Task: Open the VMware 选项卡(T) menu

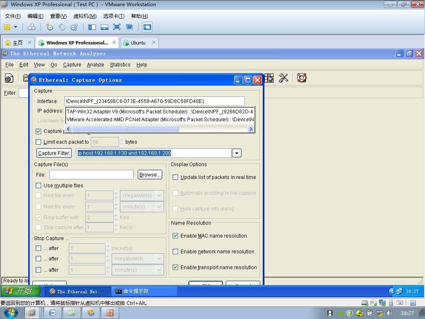Action: (114, 16)
